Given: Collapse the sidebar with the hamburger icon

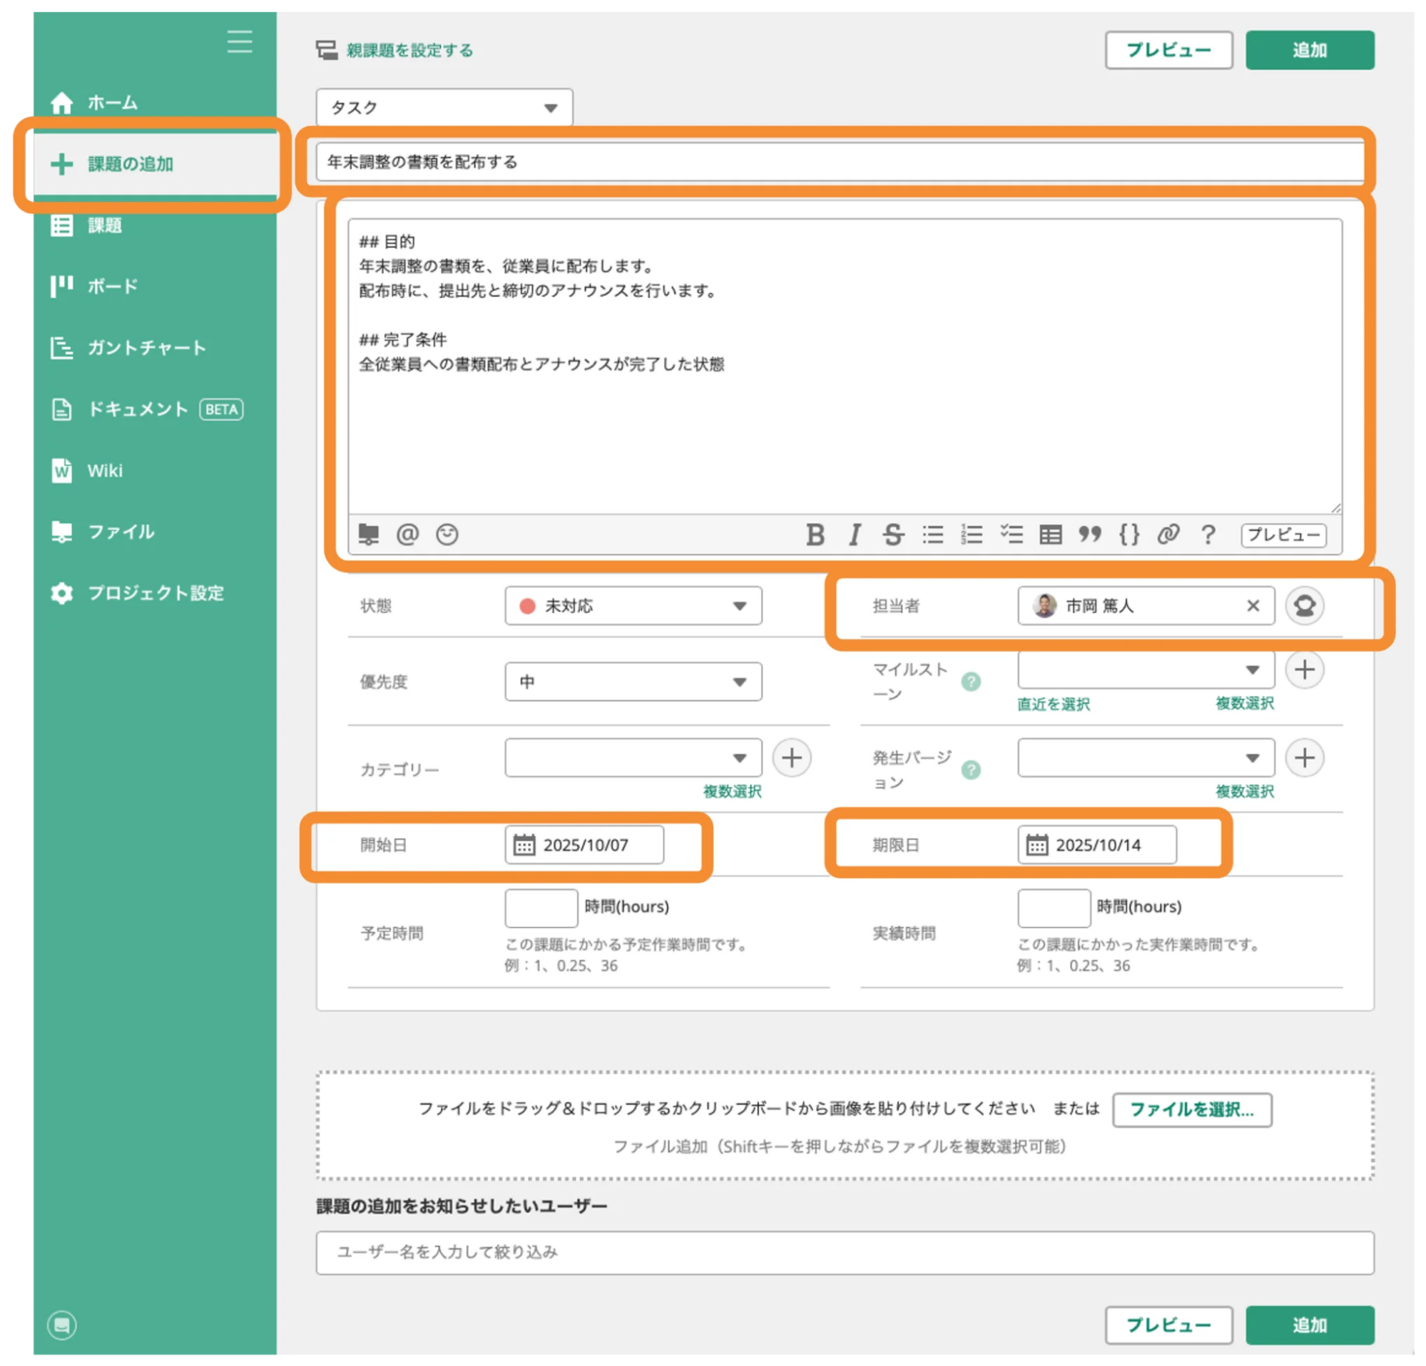Looking at the screenshot, I should click(240, 41).
